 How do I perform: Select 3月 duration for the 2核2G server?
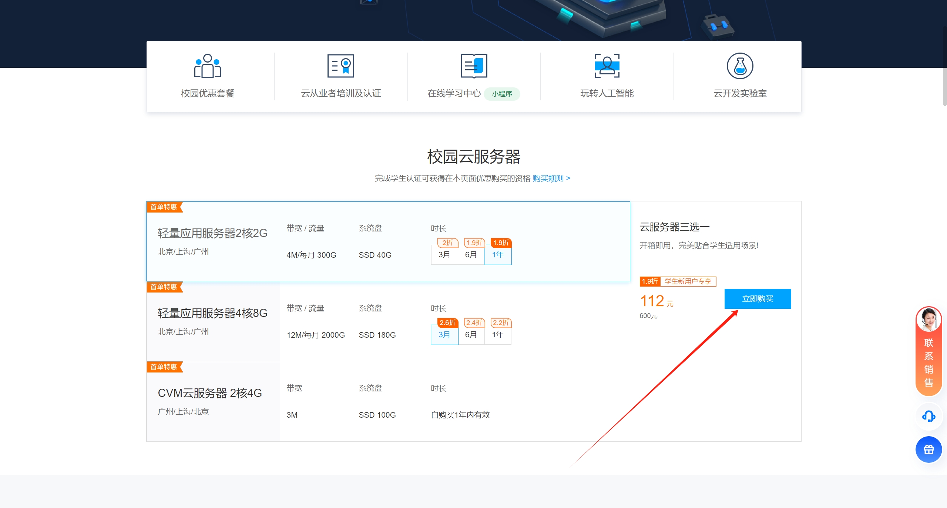(444, 255)
